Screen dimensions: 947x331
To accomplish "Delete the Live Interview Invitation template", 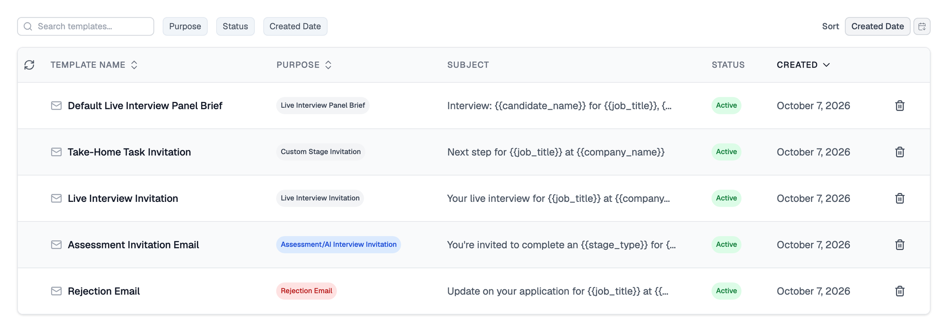I will coord(900,199).
